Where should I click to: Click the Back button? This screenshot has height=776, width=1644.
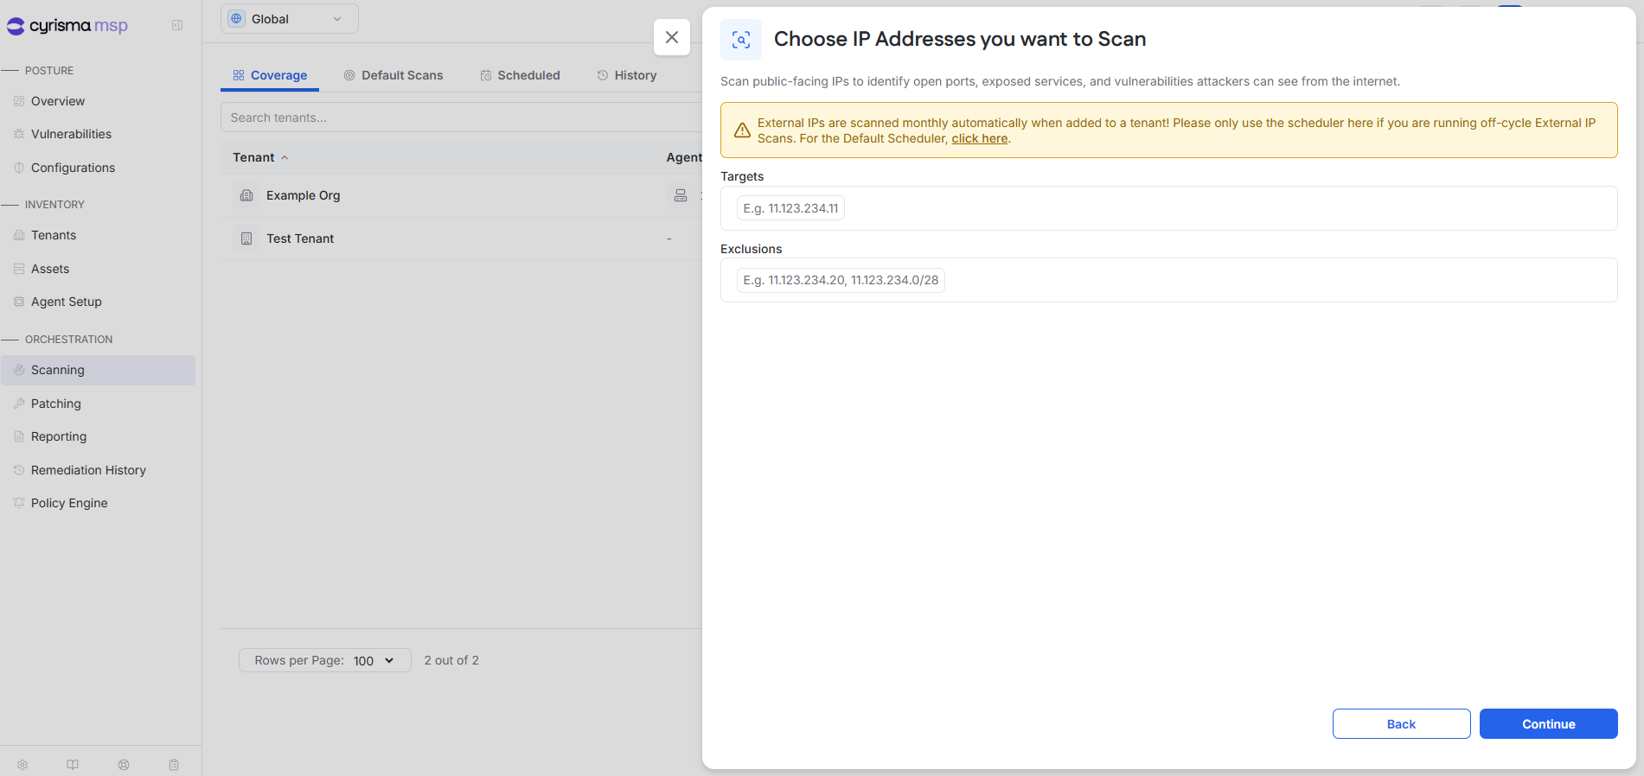(1402, 724)
